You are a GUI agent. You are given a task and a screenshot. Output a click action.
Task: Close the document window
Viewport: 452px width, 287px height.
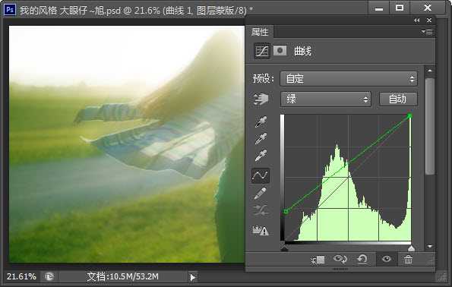(x=428, y=8)
